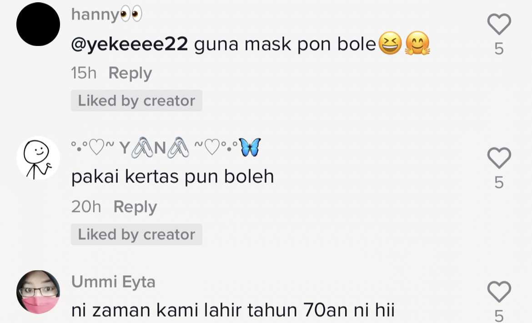532x323 pixels.
Task: Click the 20h timestamp on the kertas comment
Action: click(x=86, y=207)
